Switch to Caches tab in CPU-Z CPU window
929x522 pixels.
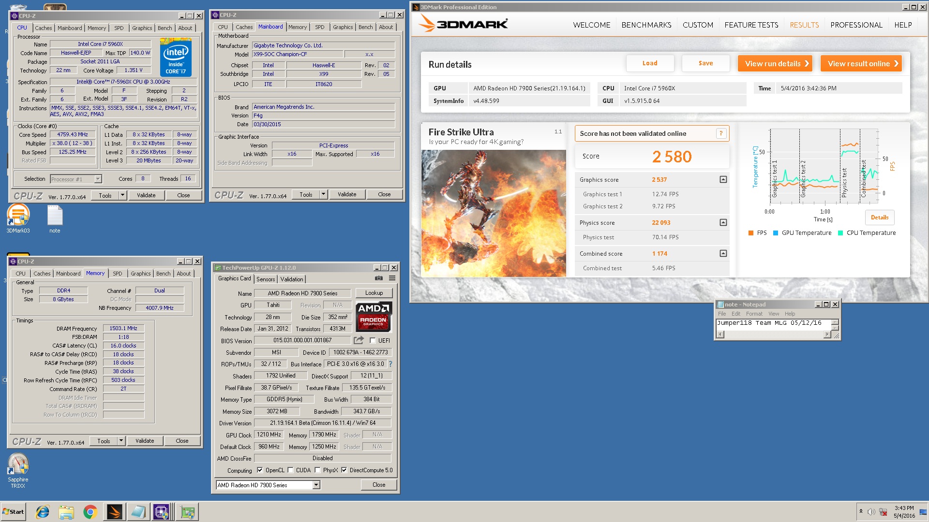pos(44,28)
